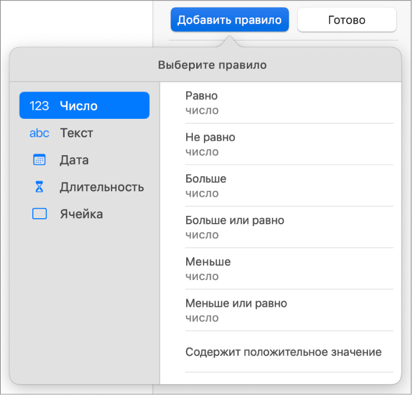Choose the Равно число rule

coord(289,103)
